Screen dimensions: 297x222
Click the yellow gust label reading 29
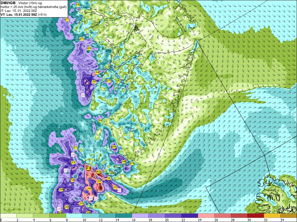(x=89, y=48)
